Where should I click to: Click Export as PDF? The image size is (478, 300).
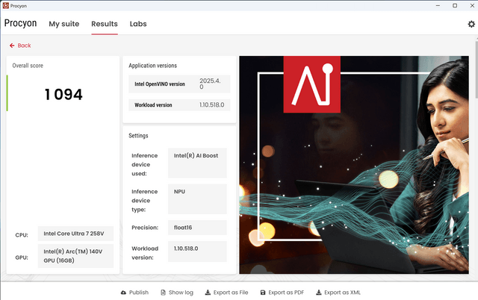coord(282,293)
